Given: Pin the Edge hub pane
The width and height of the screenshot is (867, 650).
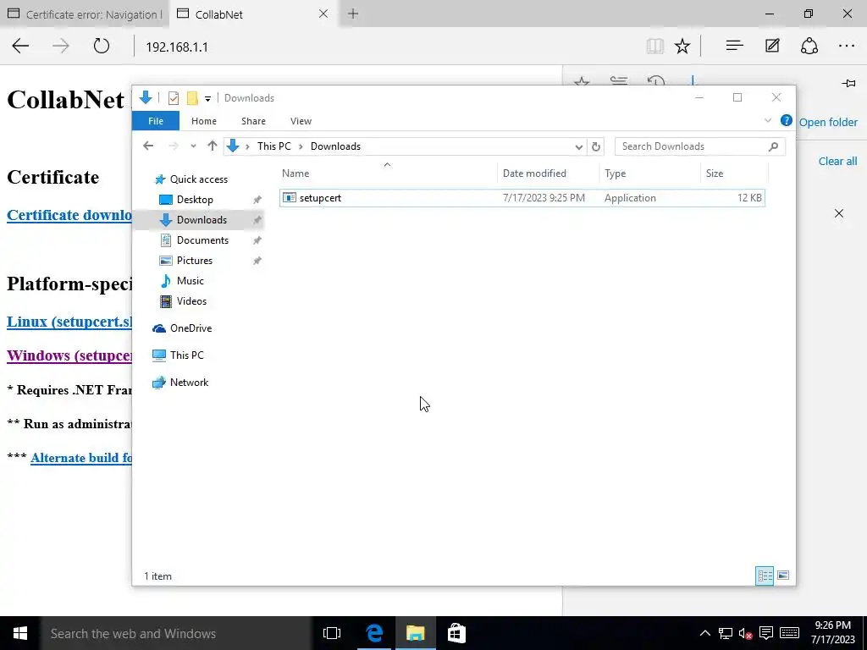Looking at the screenshot, I should 848,84.
